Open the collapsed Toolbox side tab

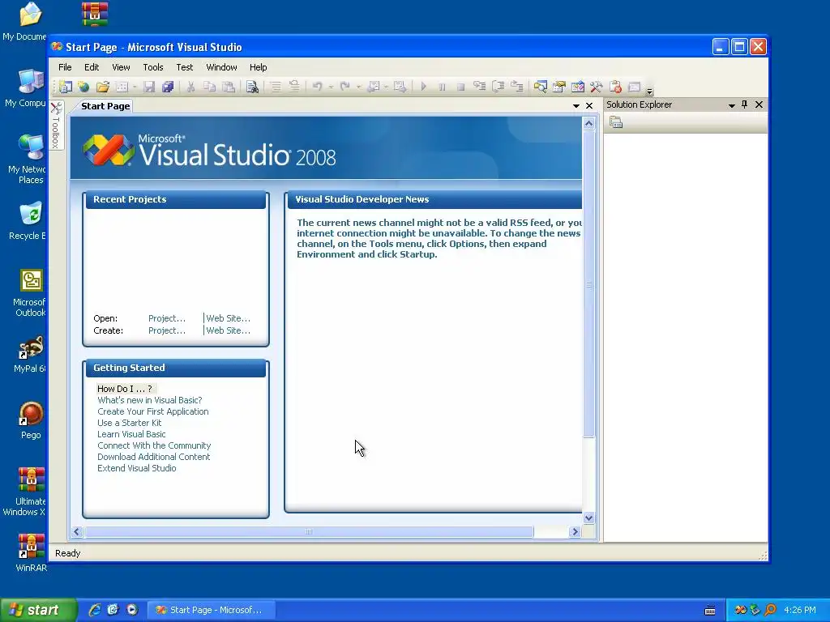[56, 126]
